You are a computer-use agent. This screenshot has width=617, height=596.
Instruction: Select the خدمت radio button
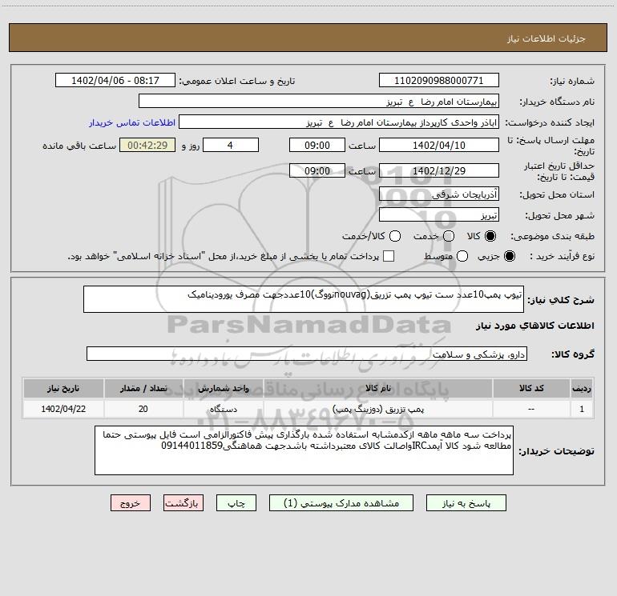449,236
